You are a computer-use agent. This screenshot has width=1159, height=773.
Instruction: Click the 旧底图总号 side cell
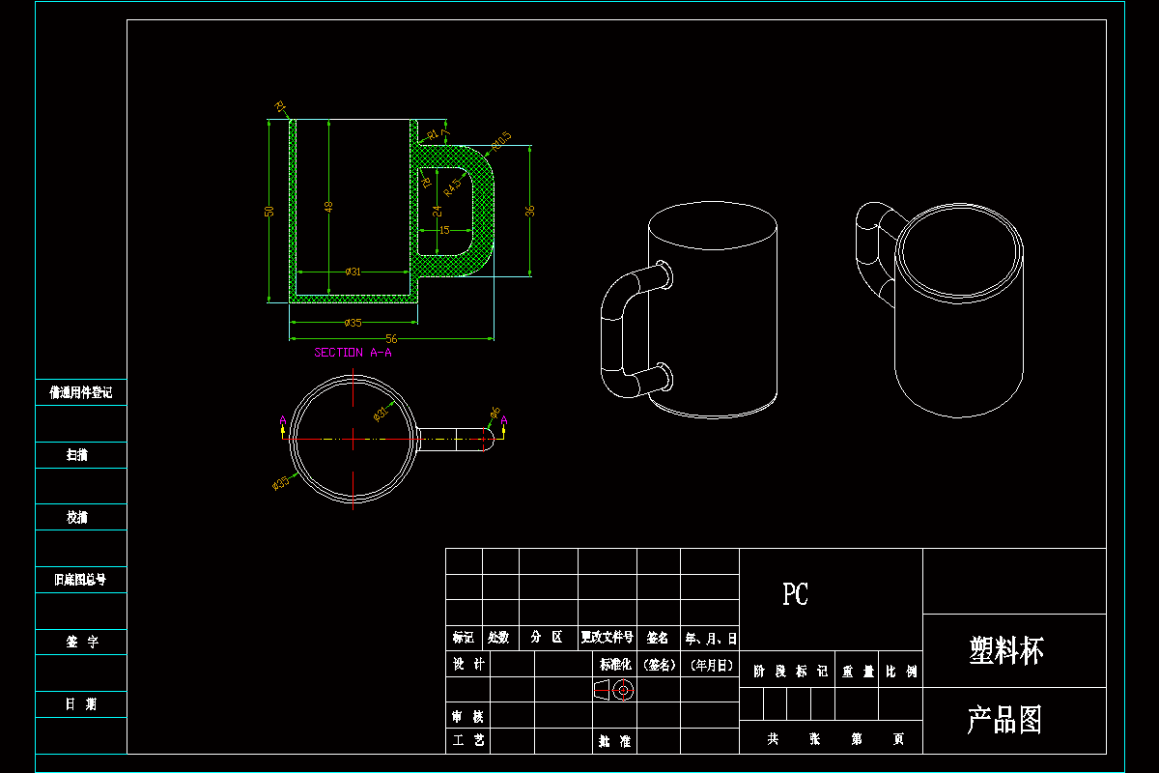point(80,579)
